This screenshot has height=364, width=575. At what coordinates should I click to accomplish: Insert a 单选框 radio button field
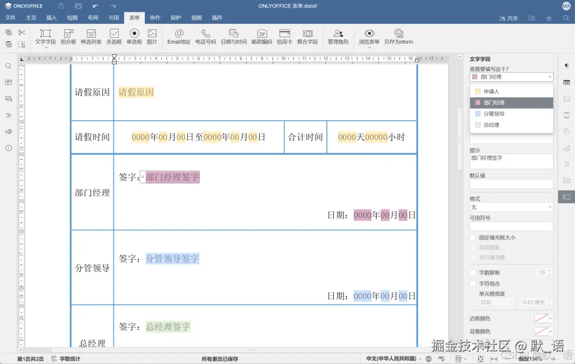click(134, 37)
